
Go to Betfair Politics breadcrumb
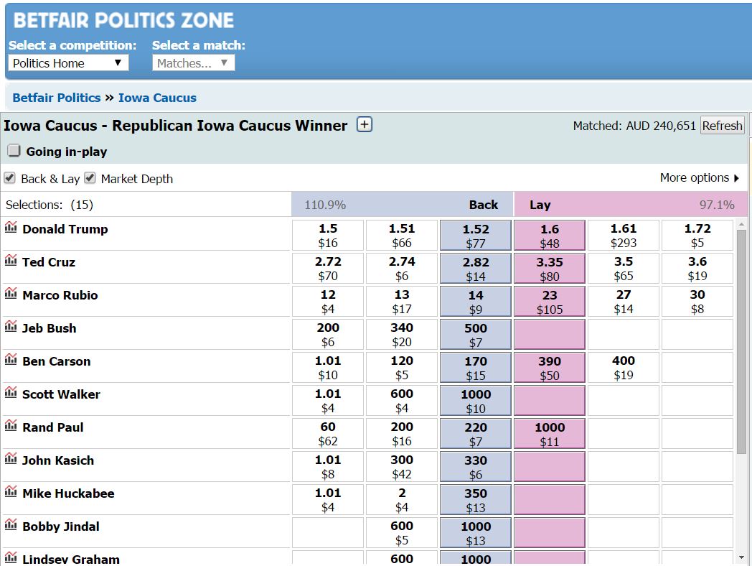click(x=57, y=98)
